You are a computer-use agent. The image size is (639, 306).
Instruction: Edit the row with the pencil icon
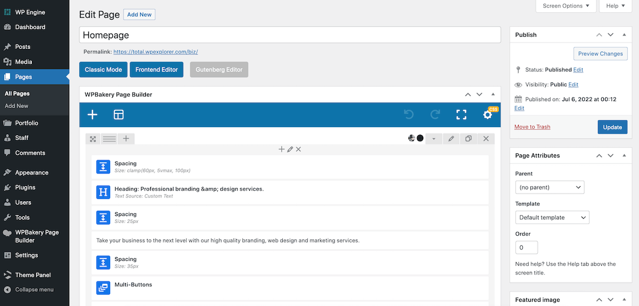click(451, 139)
